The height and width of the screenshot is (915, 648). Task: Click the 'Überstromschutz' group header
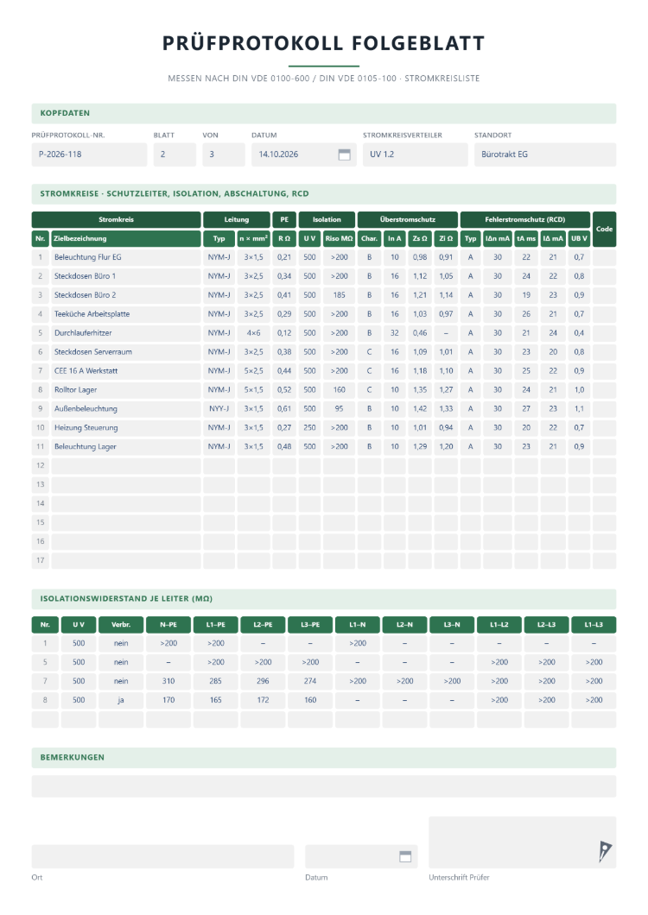[x=408, y=219]
